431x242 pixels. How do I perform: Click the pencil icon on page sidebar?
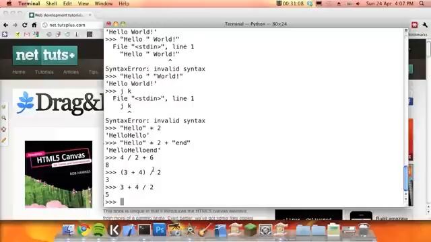(3, 140)
